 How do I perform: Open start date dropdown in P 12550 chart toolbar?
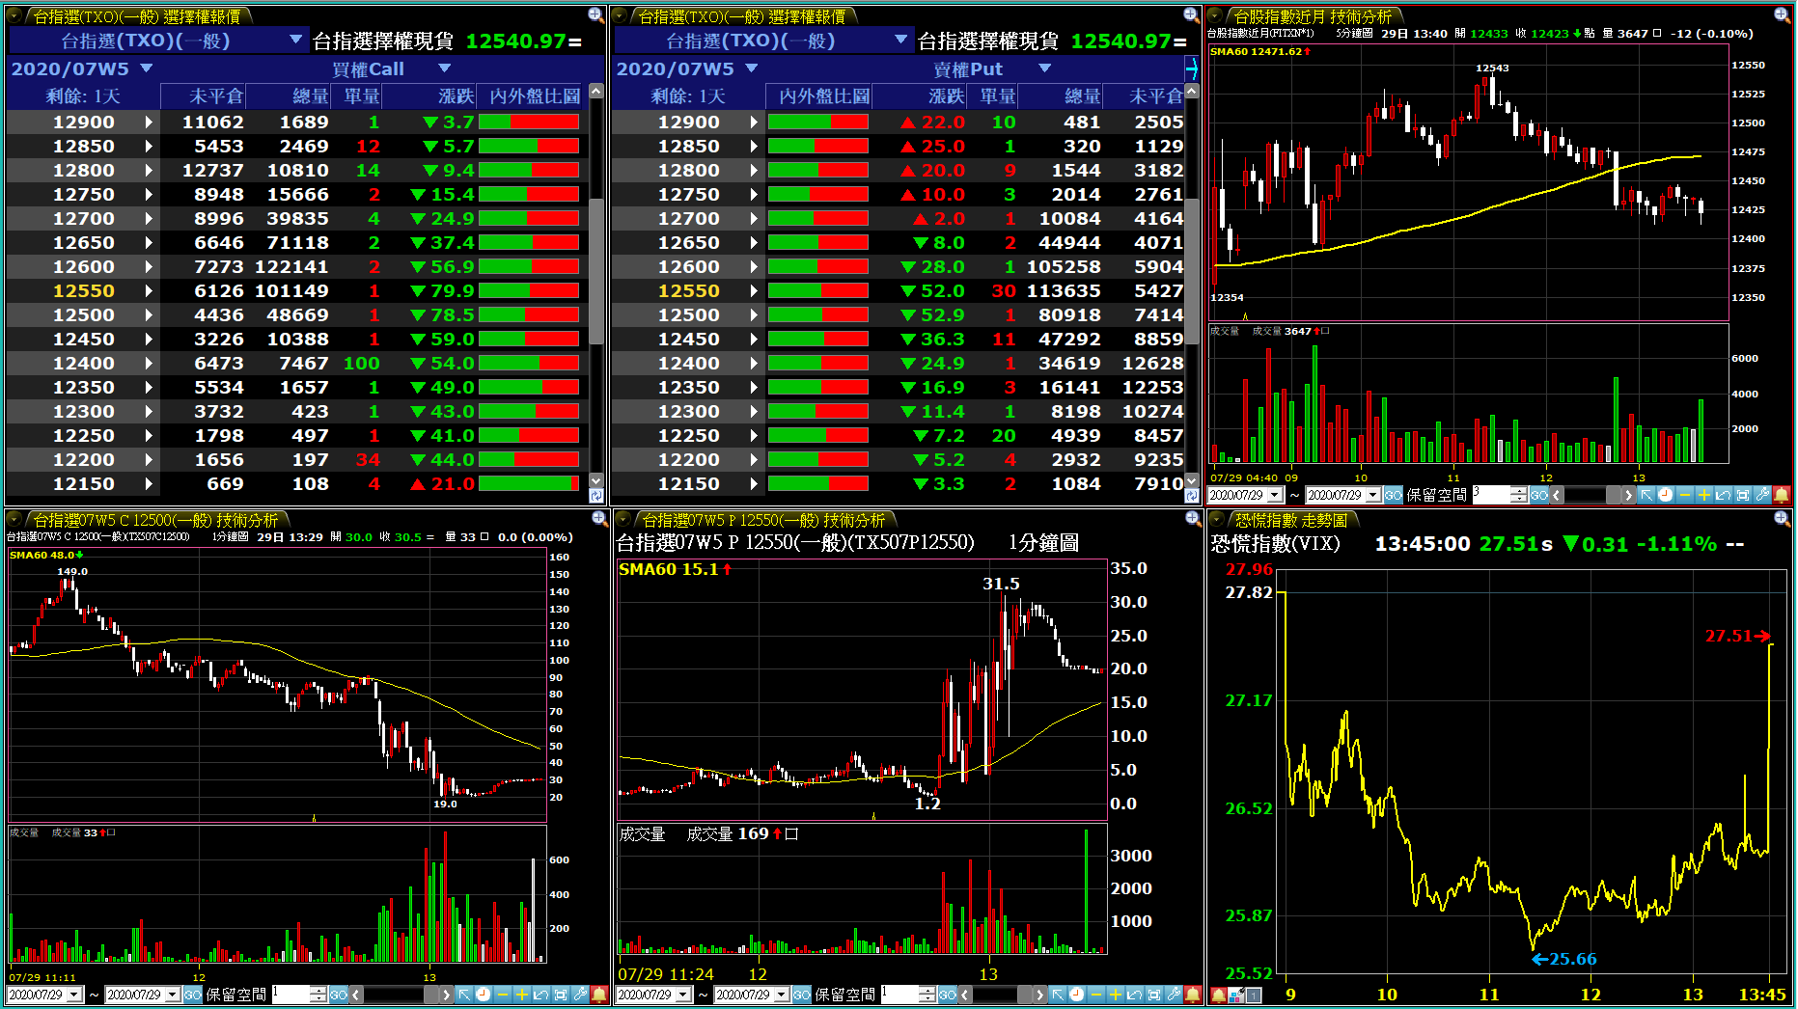point(683,995)
